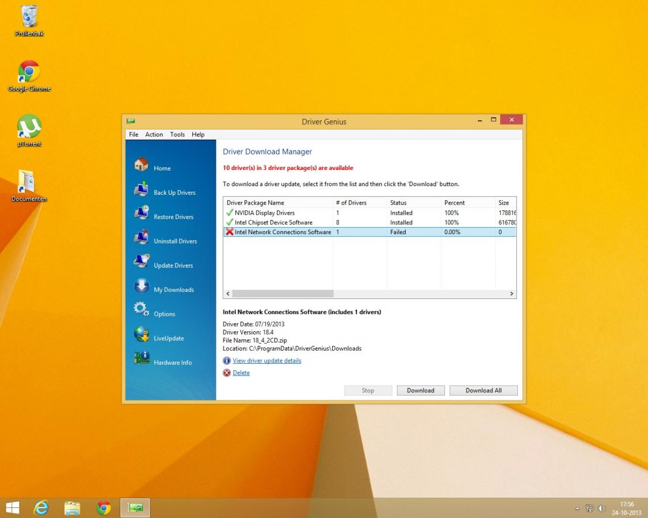Click the Location download path text
The height and width of the screenshot is (518, 648).
pos(292,349)
